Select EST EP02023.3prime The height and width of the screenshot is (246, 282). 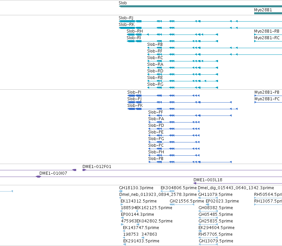[x=222, y=201]
